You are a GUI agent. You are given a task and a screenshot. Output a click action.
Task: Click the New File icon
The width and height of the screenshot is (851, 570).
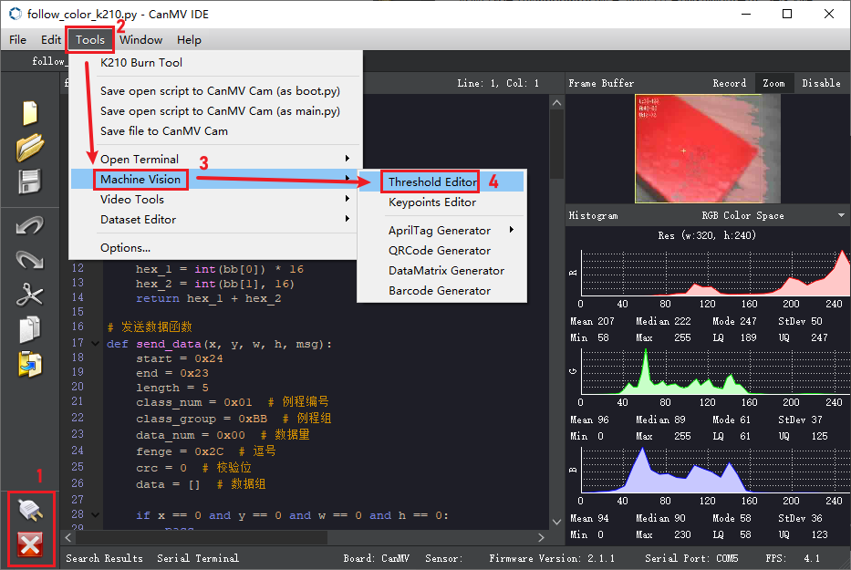[x=30, y=113]
